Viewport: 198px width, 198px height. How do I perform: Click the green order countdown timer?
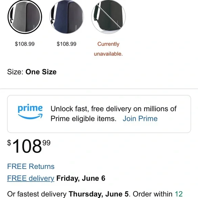[x=179, y=194]
